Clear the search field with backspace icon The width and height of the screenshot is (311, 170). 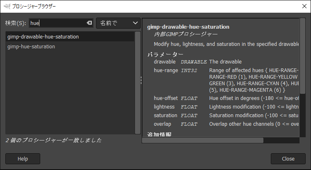point(89,23)
